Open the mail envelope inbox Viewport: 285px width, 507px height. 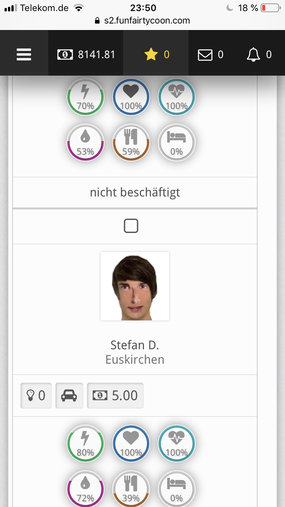211,55
